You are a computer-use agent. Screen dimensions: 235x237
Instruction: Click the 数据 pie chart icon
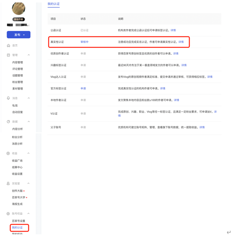[8, 121]
